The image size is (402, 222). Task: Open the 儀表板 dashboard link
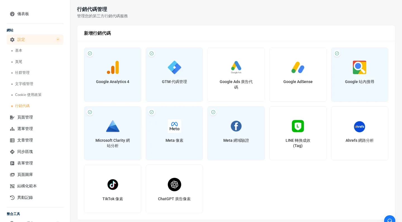23,14
